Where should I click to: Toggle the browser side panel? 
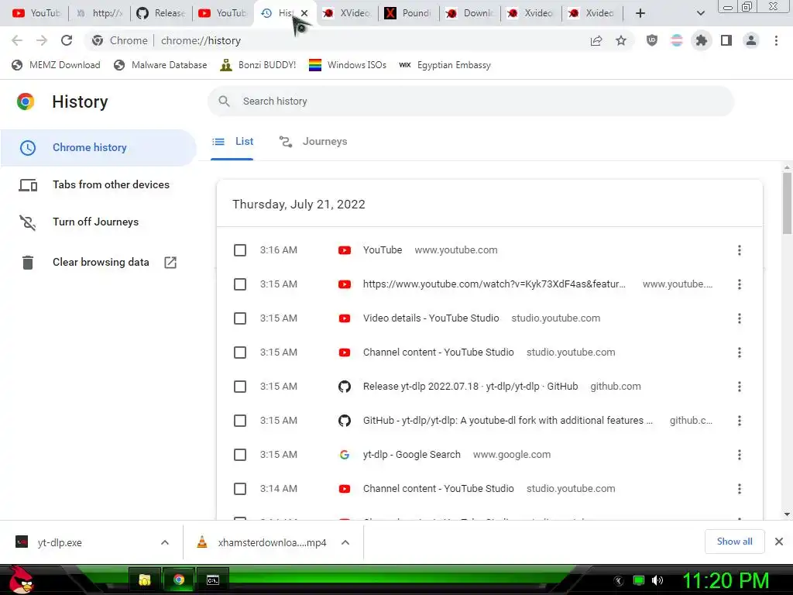point(726,40)
